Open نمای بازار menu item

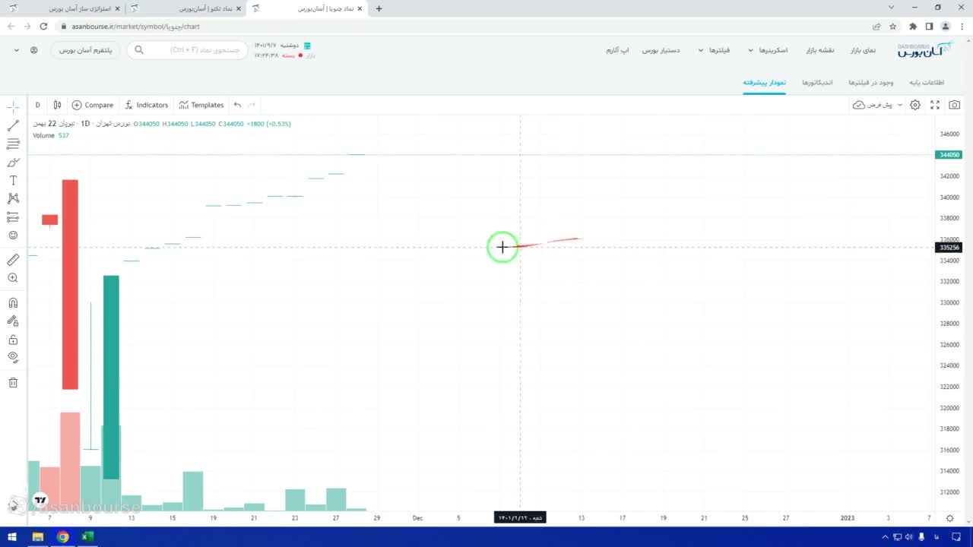(863, 50)
